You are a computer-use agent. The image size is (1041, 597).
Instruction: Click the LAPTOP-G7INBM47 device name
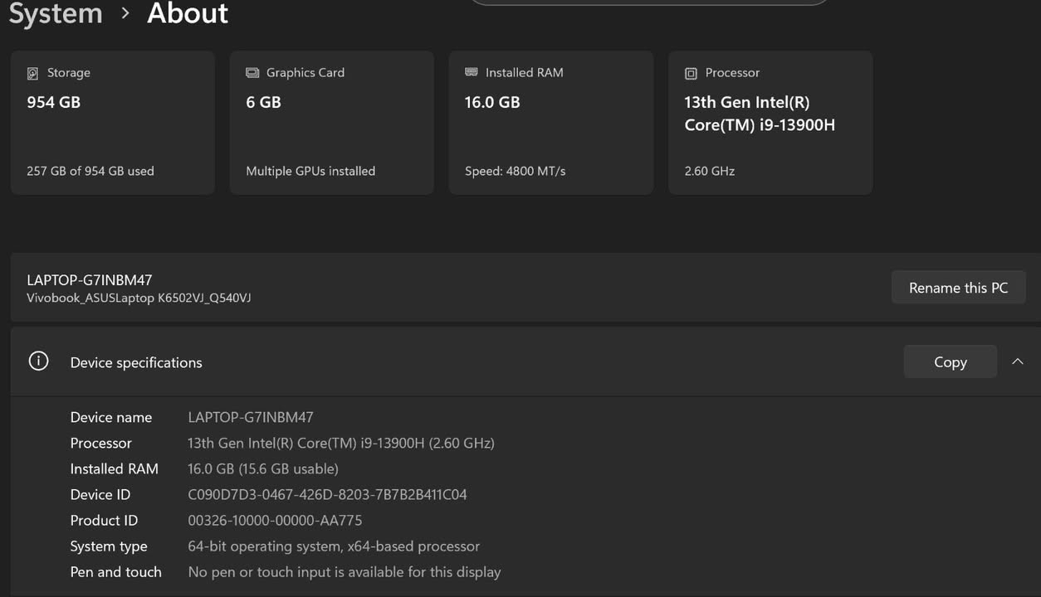(x=90, y=280)
